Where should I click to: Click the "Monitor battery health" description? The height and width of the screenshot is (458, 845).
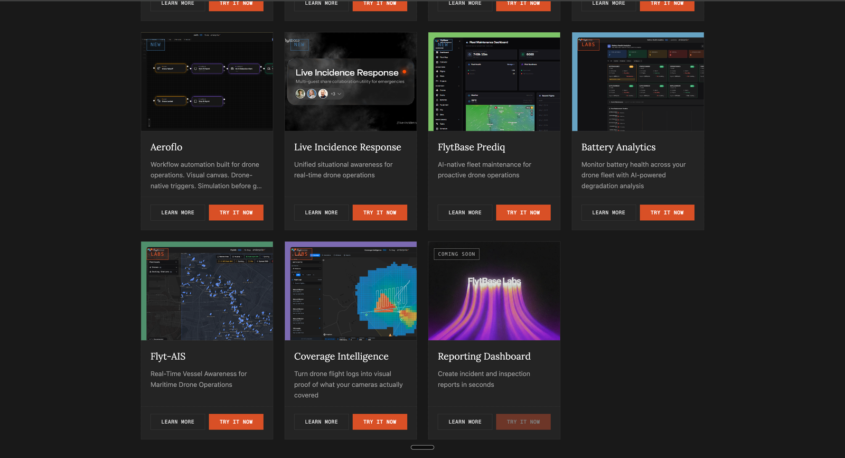pyautogui.click(x=634, y=175)
